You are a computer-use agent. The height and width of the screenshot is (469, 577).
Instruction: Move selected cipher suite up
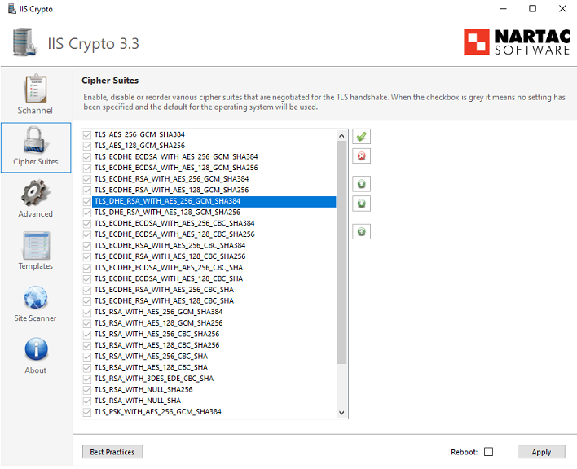point(361,184)
